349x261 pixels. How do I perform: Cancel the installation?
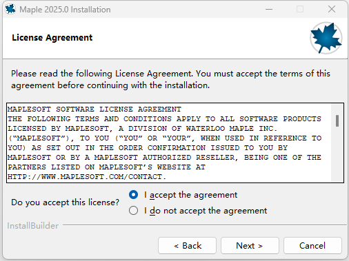tap(312, 246)
